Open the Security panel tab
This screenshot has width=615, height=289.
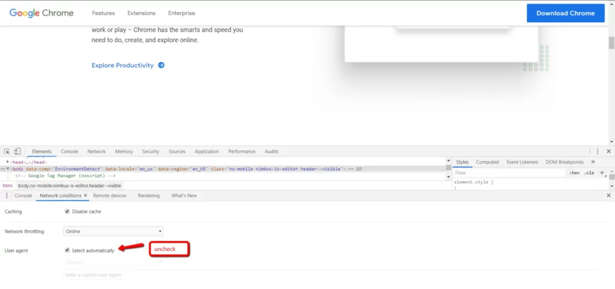(151, 151)
